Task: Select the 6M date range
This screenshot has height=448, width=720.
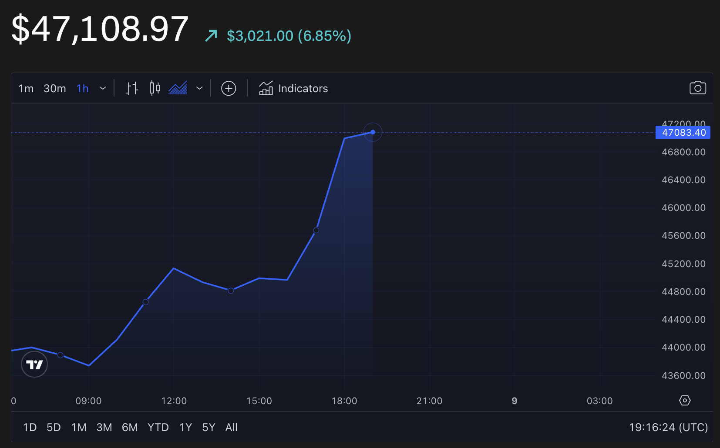Action: pos(130,427)
